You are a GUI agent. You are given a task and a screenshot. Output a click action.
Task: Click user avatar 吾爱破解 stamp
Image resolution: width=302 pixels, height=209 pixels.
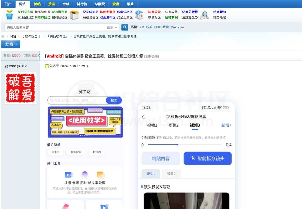click(x=20, y=88)
